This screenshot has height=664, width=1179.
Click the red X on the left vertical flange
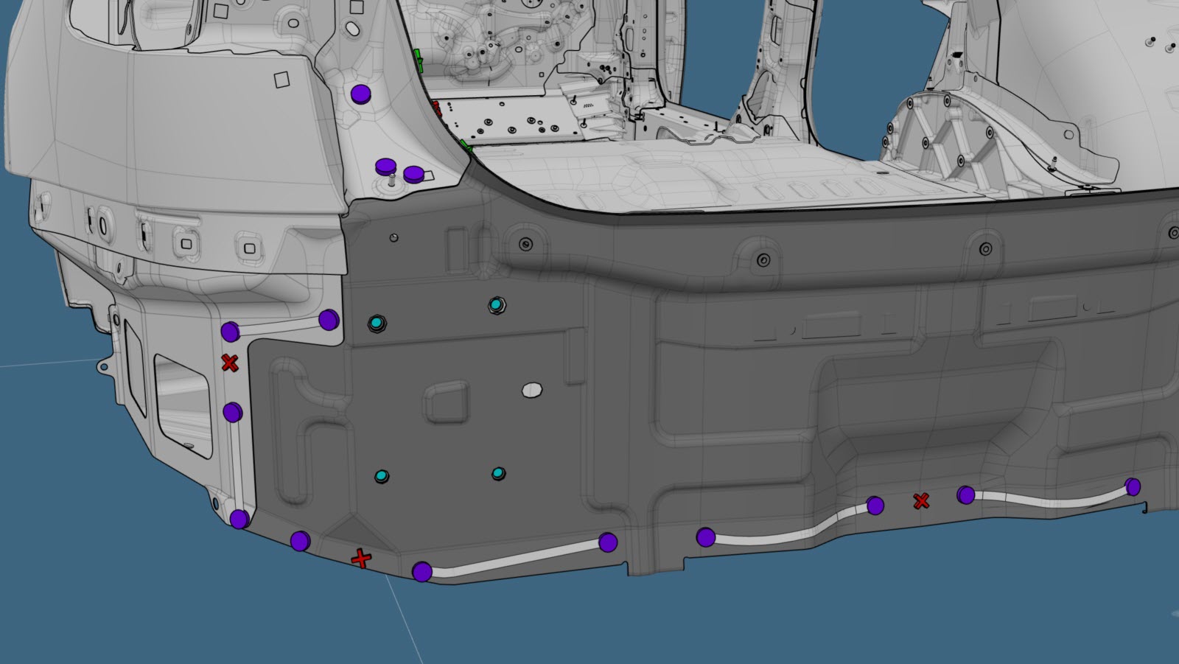click(x=230, y=363)
